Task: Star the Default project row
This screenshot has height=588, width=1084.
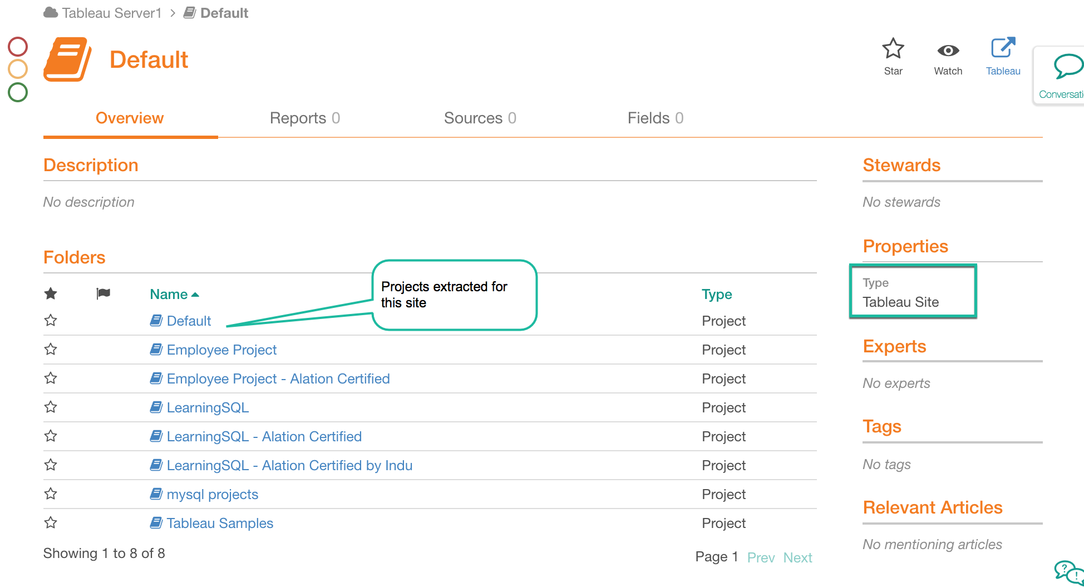Action: click(51, 320)
